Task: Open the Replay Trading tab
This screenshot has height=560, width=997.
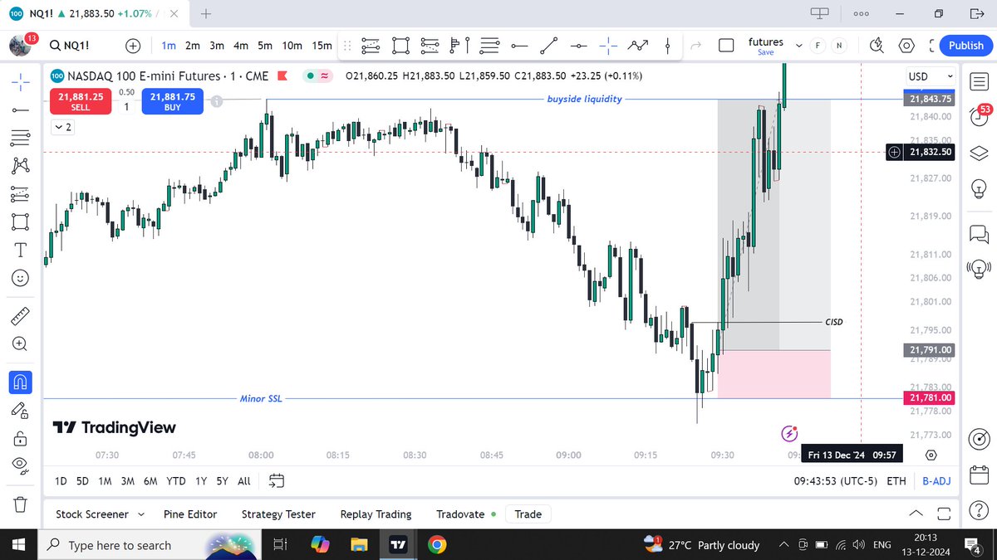Action: [x=376, y=514]
